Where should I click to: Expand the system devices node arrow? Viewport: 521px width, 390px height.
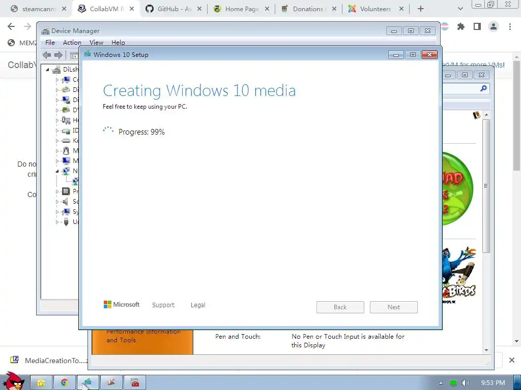click(x=57, y=212)
